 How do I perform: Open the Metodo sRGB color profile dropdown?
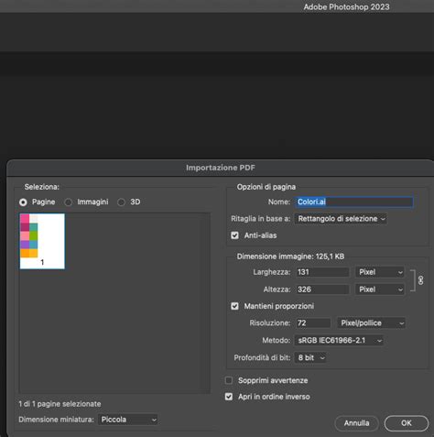click(x=339, y=340)
